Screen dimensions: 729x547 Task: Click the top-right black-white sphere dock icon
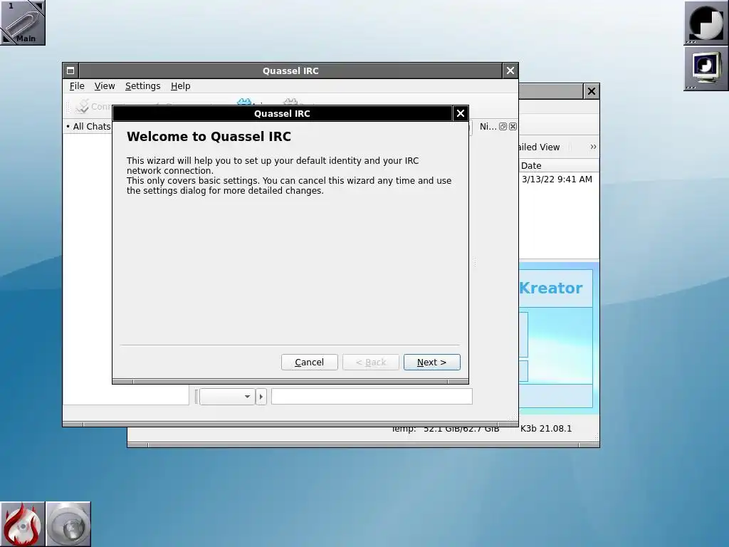tap(706, 23)
